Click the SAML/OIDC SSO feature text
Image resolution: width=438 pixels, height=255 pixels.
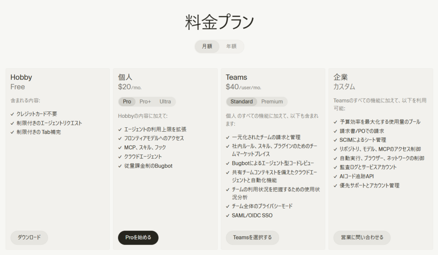pyautogui.click(x=252, y=215)
